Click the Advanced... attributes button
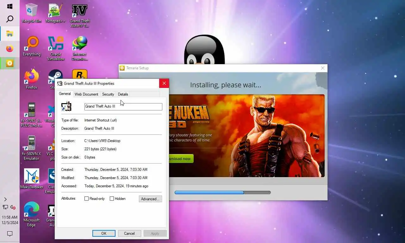 [x=150, y=199]
